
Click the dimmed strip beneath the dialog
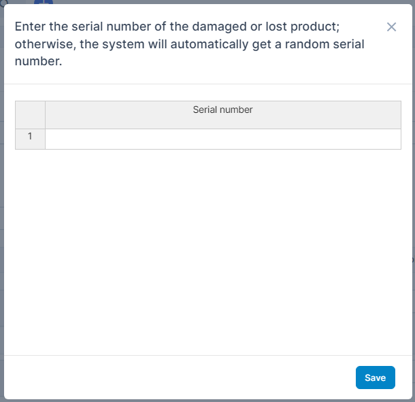(207, 401)
